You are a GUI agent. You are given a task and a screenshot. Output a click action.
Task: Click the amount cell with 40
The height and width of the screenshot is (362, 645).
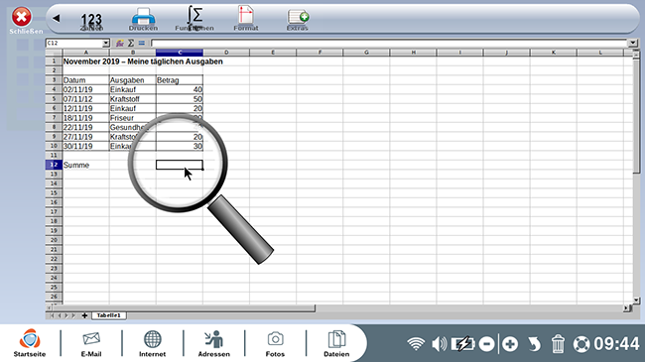point(180,89)
